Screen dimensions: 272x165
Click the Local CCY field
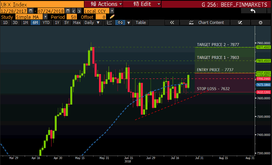pos(97,11)
